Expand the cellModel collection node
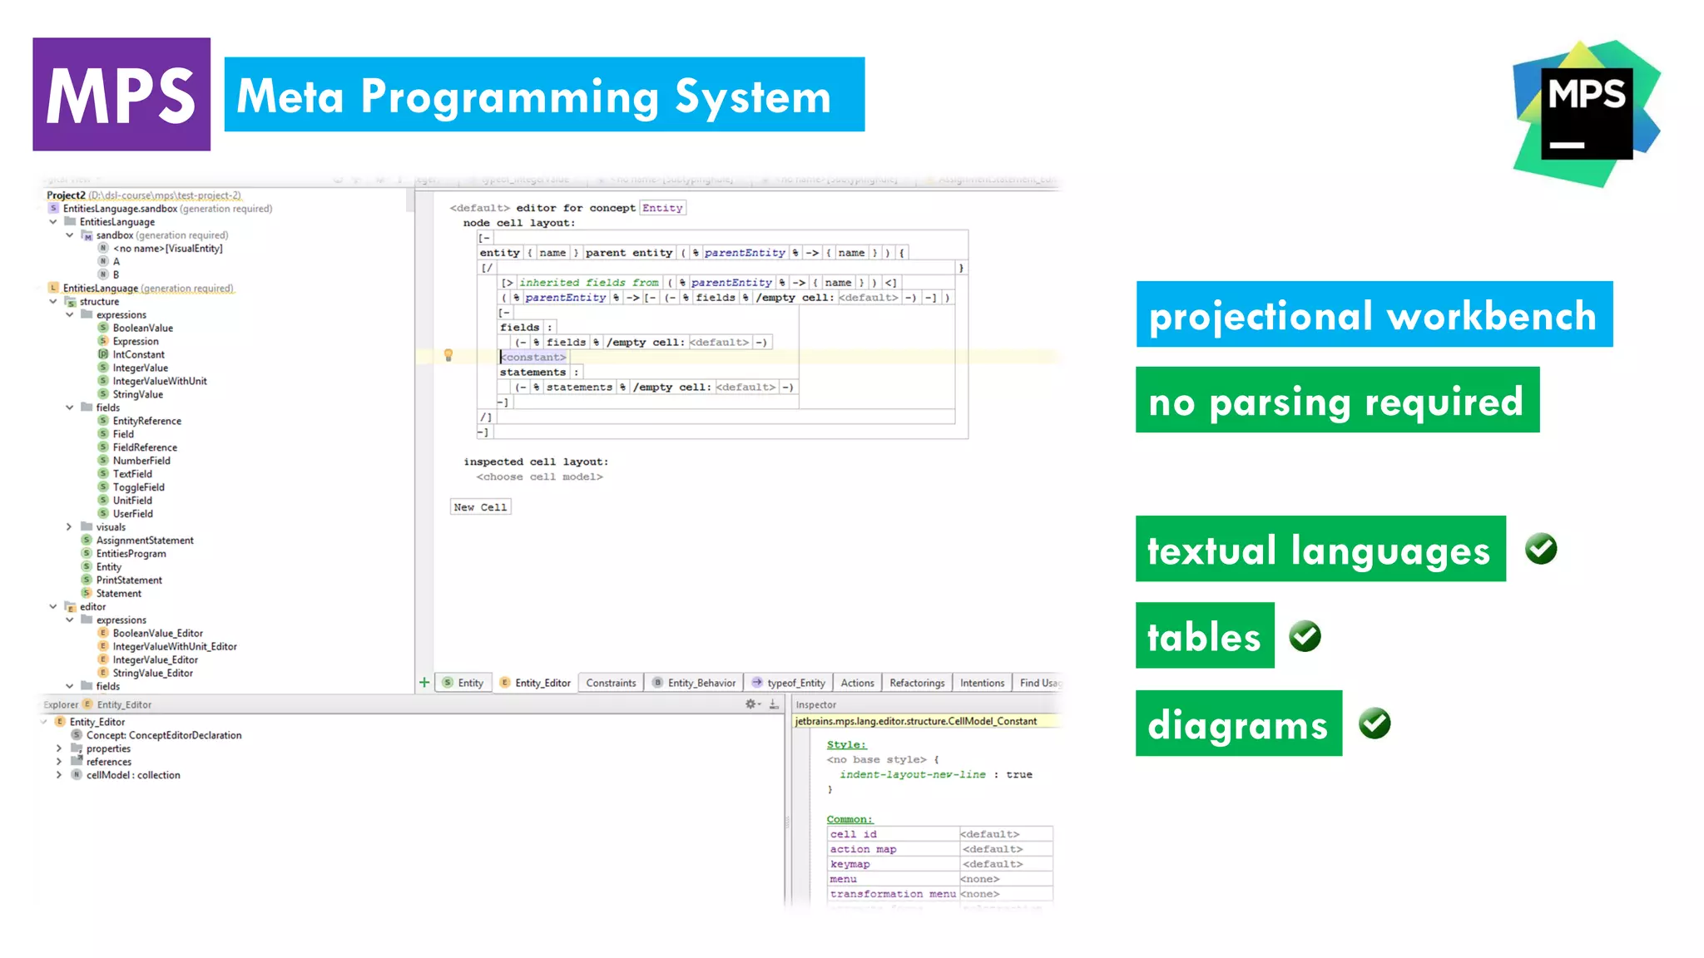The width and height of the screenshot is (1704, 958). 59,775
